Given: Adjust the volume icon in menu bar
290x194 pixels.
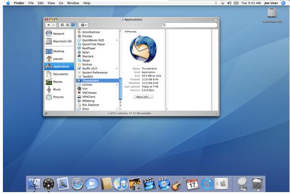Looking at the screenshot, I should point(229,3).
